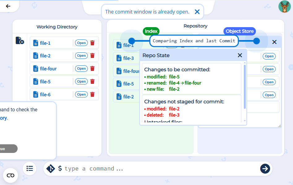Open file-four from the Working Directory
The height and width of the screenshot is (185, 293).
point(81,68)
